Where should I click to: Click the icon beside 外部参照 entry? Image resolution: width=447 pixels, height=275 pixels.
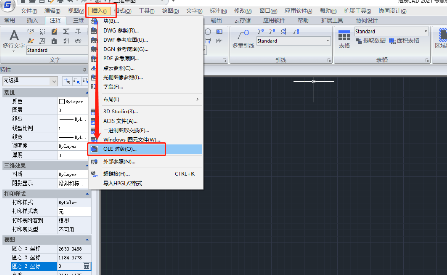click(x=94, y=162)
